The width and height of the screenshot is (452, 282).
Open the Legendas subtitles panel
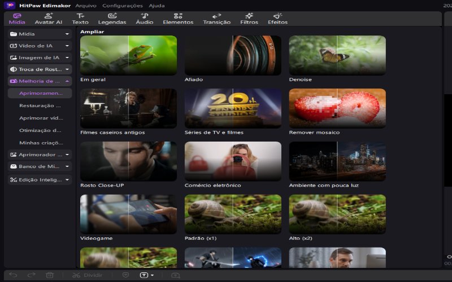[x=112, y=19]
